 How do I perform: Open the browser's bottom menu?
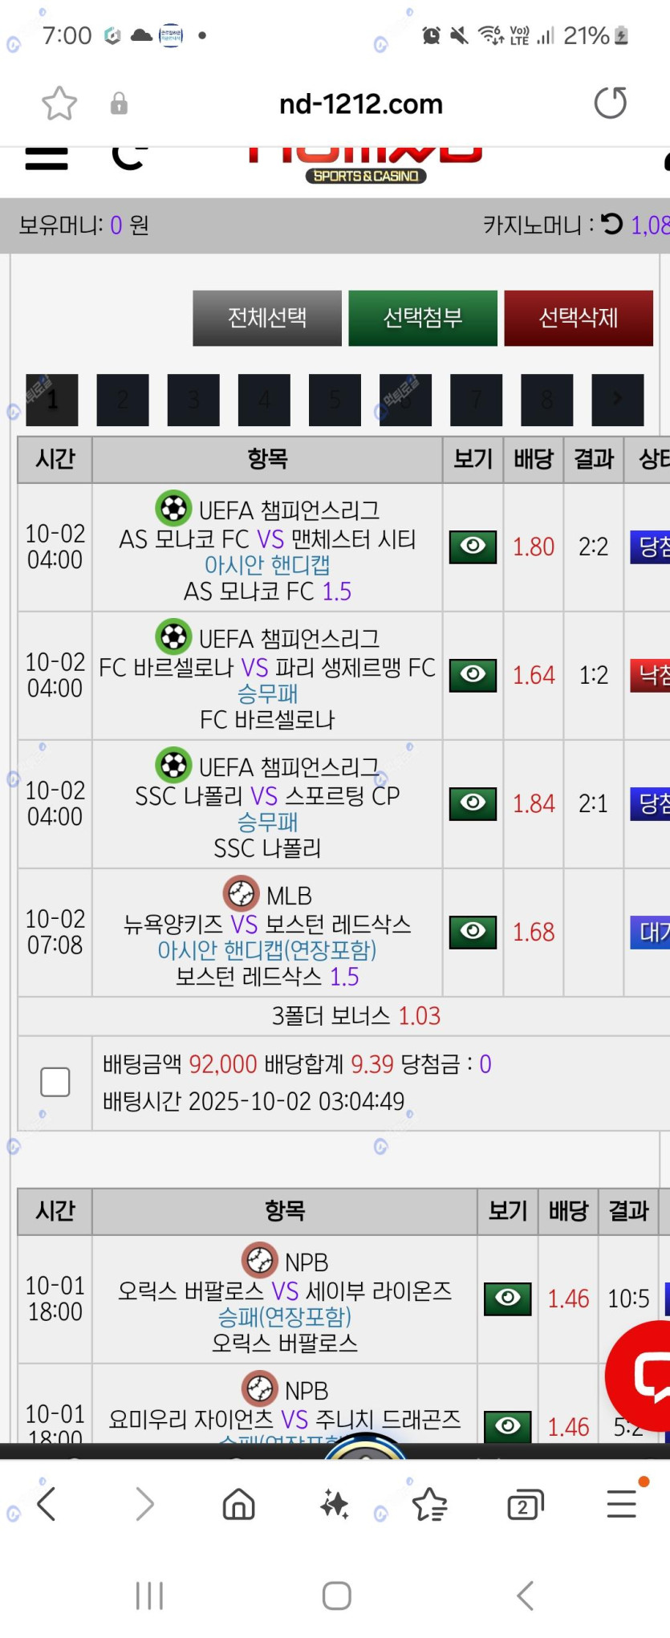click(x=622, y=1503)
